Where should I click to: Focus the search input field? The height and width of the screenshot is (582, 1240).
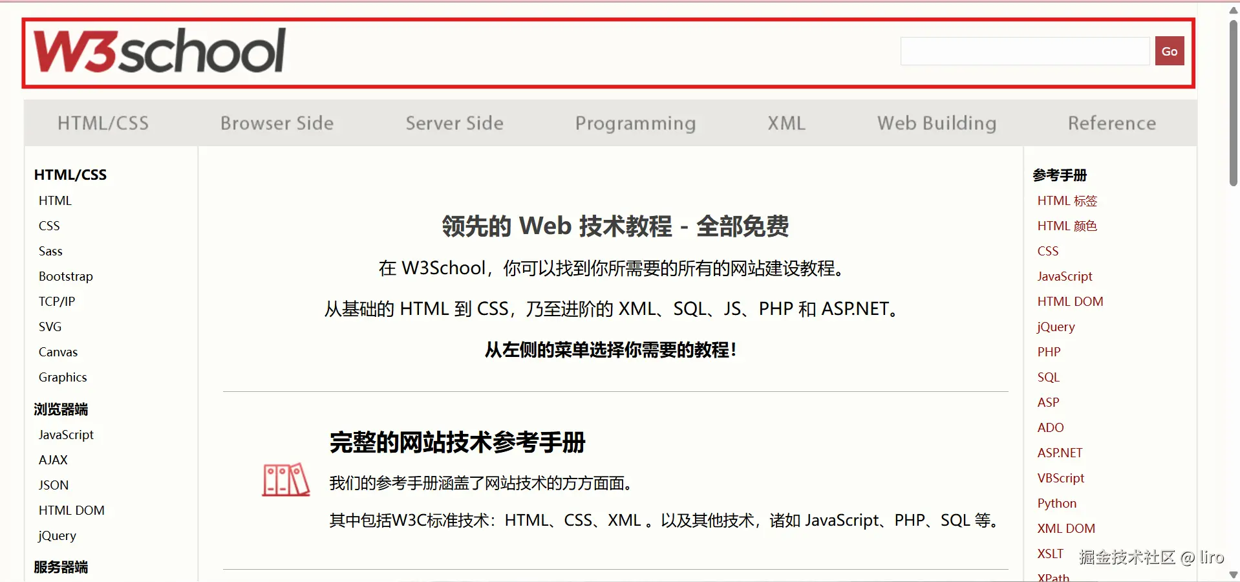pos(1025,51)
